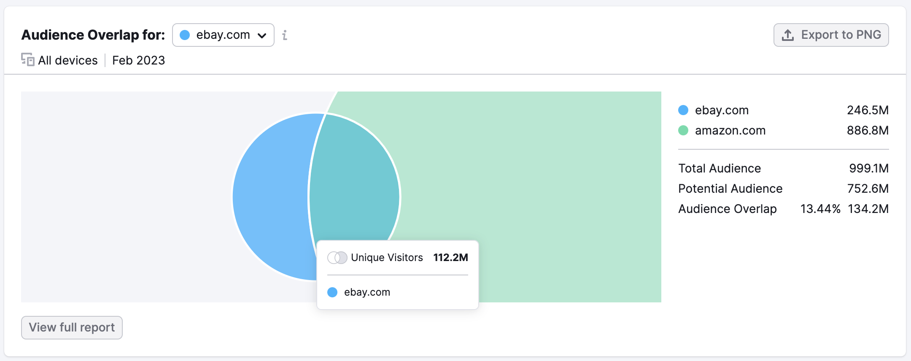Click the Total Audience label
This screenshot has width=911, height=361.
tap(720, 168)
